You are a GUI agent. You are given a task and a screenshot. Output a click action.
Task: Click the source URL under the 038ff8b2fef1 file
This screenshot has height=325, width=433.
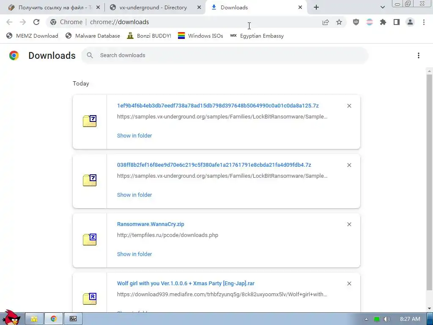(x=222, y=176)
